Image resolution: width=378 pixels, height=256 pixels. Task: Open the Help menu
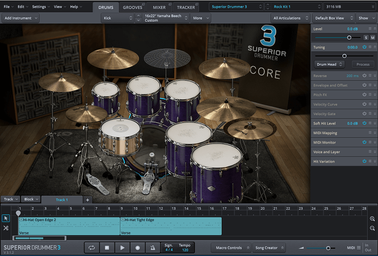(76, 7)
